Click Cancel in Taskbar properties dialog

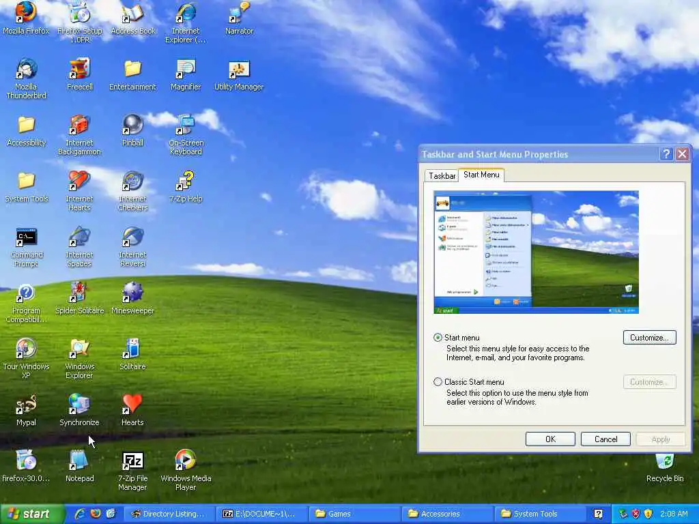(605, 439)
